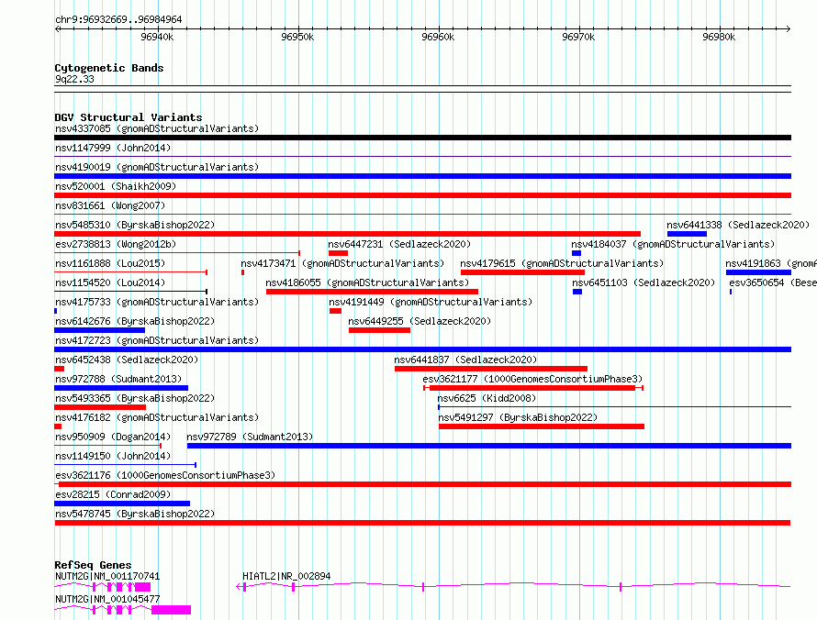Click nsv6625 (Kidd2008) label
817x620 pixels.
click(x=487, y=398)
